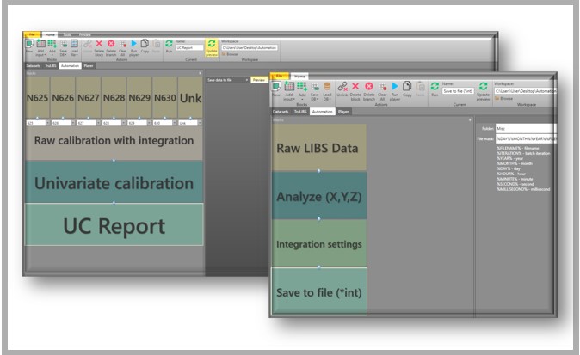Open dropdown under Unk block
Viewport: 580px width, 355px height.
pyautogui.click(x=200, y=123)
